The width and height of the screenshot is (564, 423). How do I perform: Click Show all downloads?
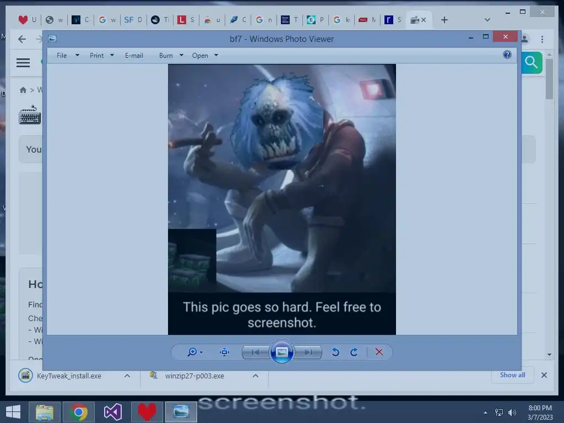tap(512, 375)
